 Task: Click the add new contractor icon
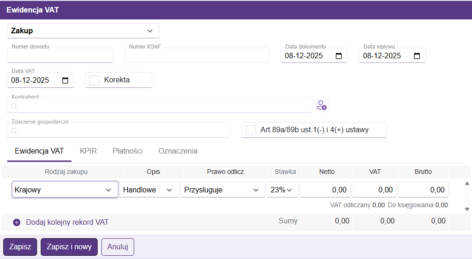(322, 105)
